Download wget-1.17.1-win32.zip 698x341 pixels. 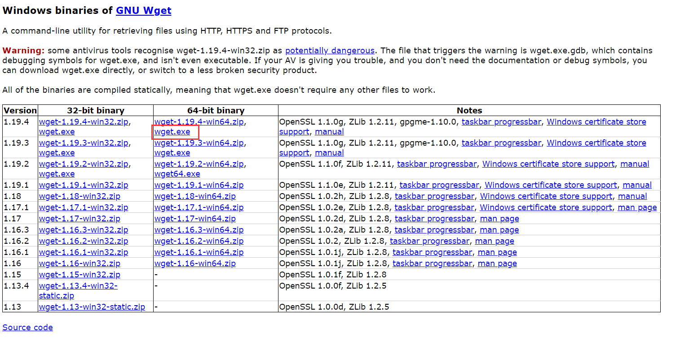pyautogui.click(x=84, y=207)
